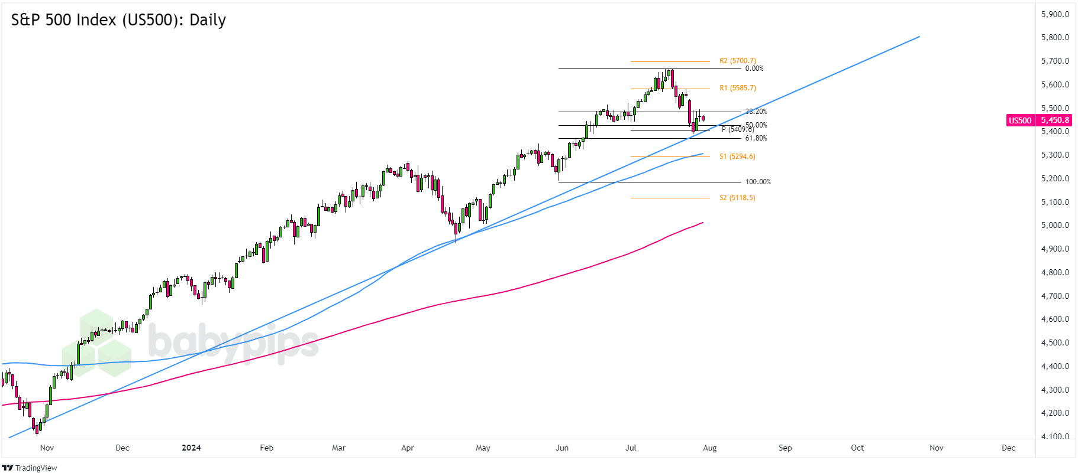Click the S2 (5118.5) support label
This screenshot has height=473, width=1078.
pyautogui.click(x=737, y=198)
